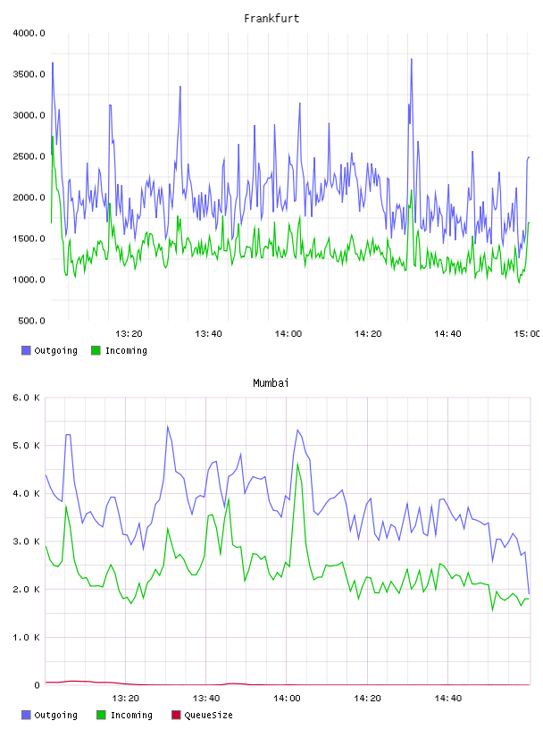The image size is (543, 729).
Task: Click the 2000.0 y-axis label in Frankfurt chart
Action: (29, 197)
